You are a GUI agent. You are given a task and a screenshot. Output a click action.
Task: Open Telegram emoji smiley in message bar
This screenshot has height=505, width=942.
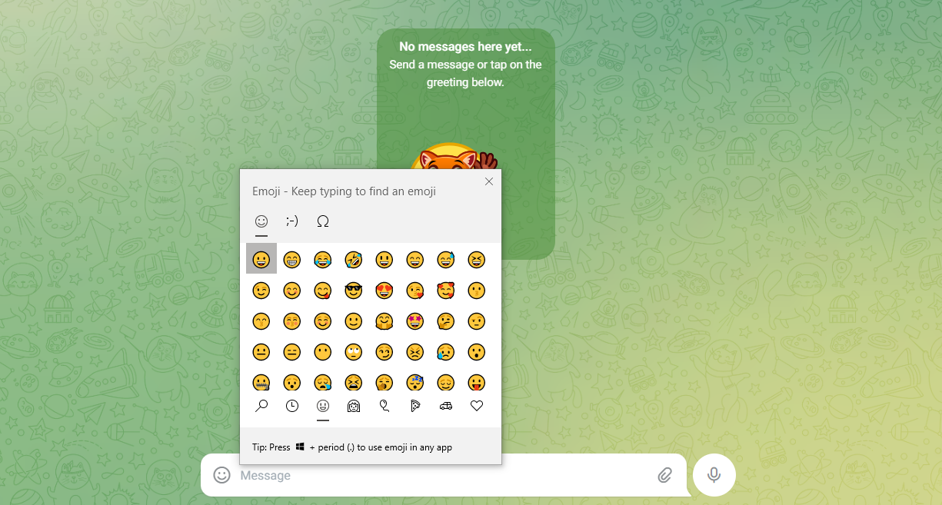coord(221,475)
